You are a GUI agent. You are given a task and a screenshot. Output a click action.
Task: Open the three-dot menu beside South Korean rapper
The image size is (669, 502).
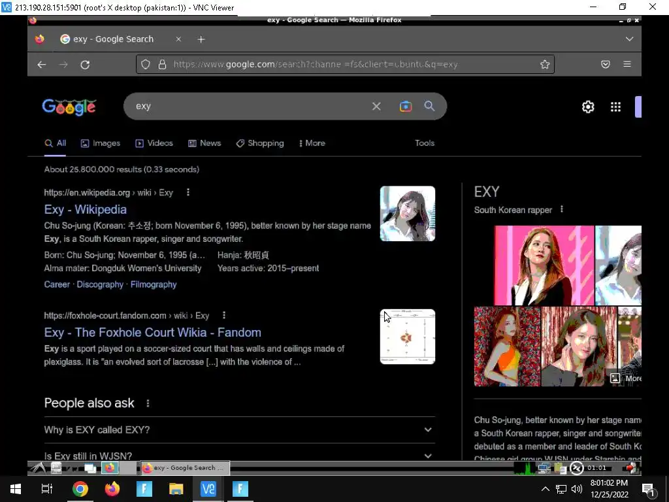coord(561,209)
